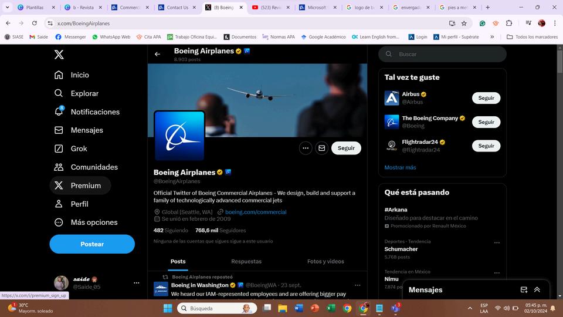563x317 pixels.
Task: Open the Windows Start button
Action: click(x=168, y=308)
